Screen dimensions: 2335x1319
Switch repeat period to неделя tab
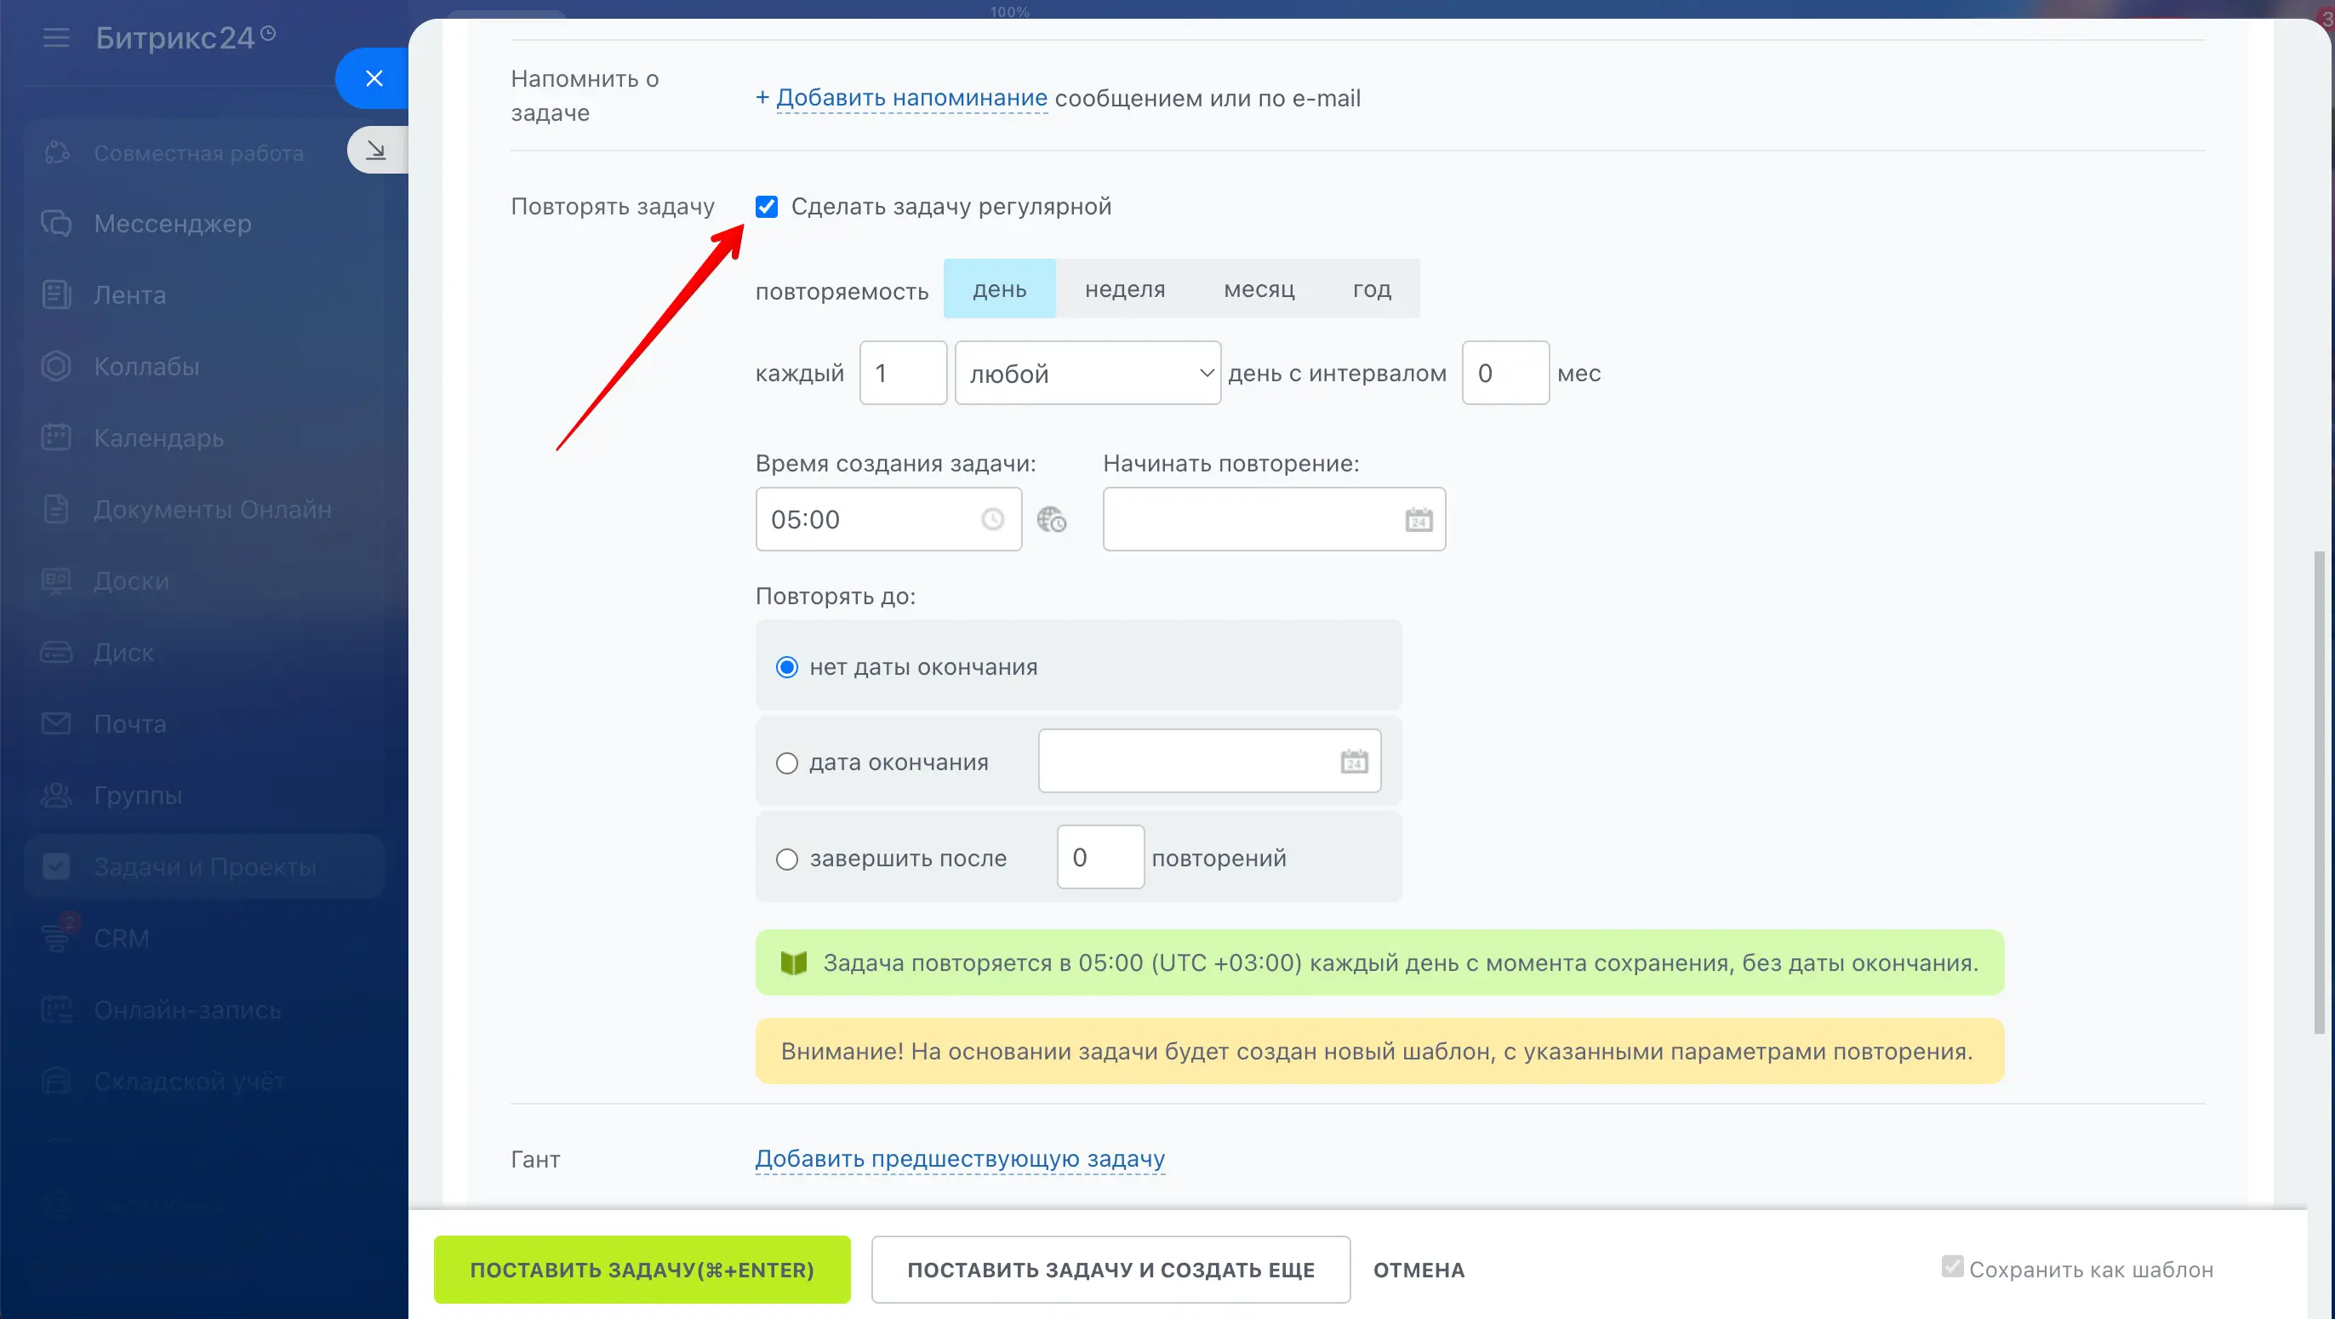point(1125,289)
